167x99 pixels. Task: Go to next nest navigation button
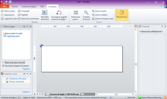point(40,94)
